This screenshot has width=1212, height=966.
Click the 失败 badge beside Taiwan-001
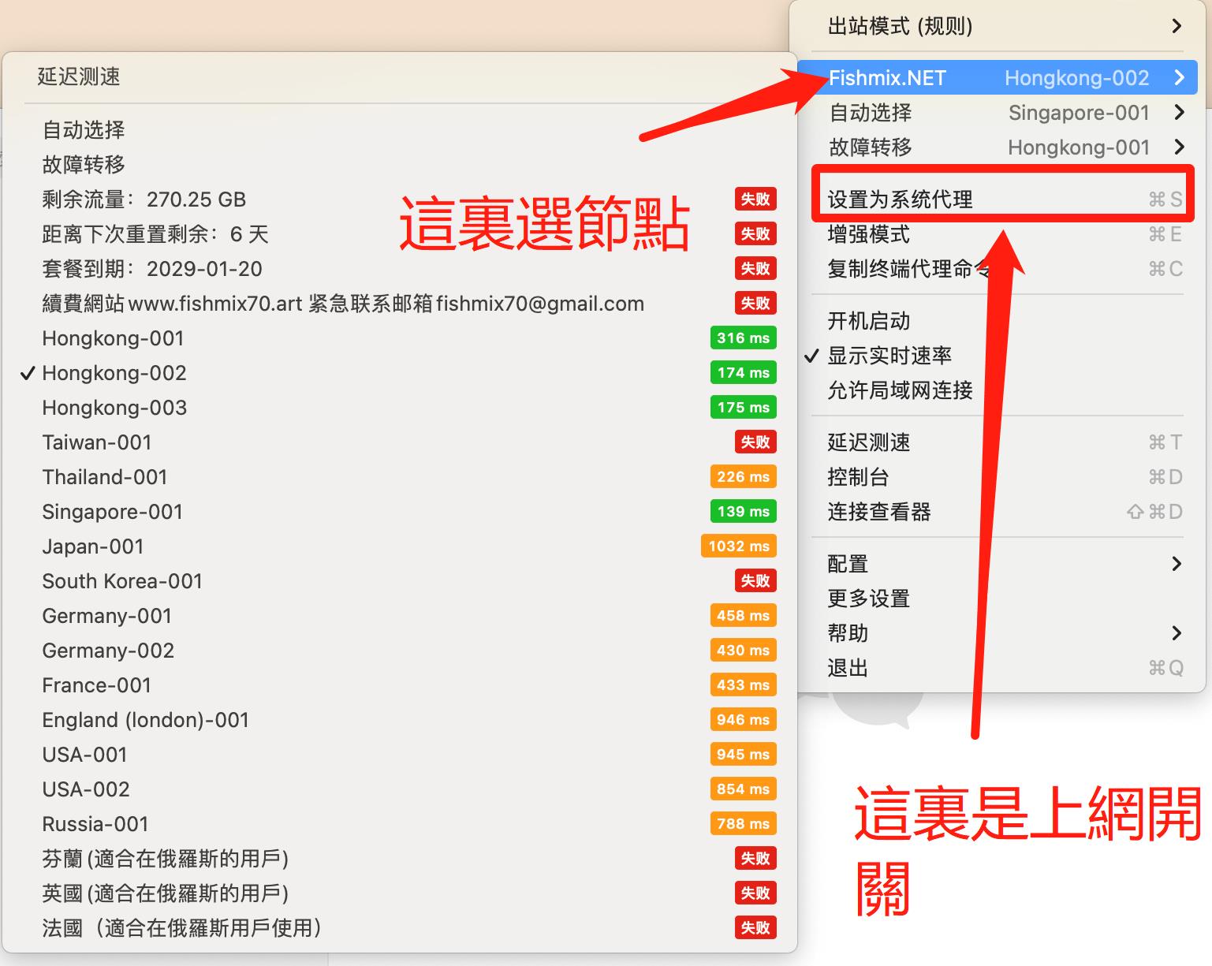pos(755,442)
